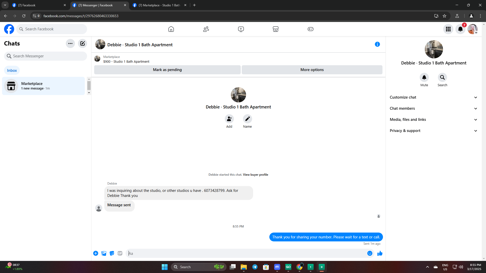The height and width of the screenshot is (273, 486).
Task: Open the Chrome profile icon
Action: [471, 16]
